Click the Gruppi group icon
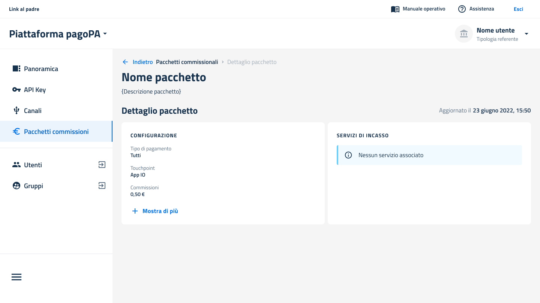The height and width of the screenshot is (303, 540). tap(16, 186)
